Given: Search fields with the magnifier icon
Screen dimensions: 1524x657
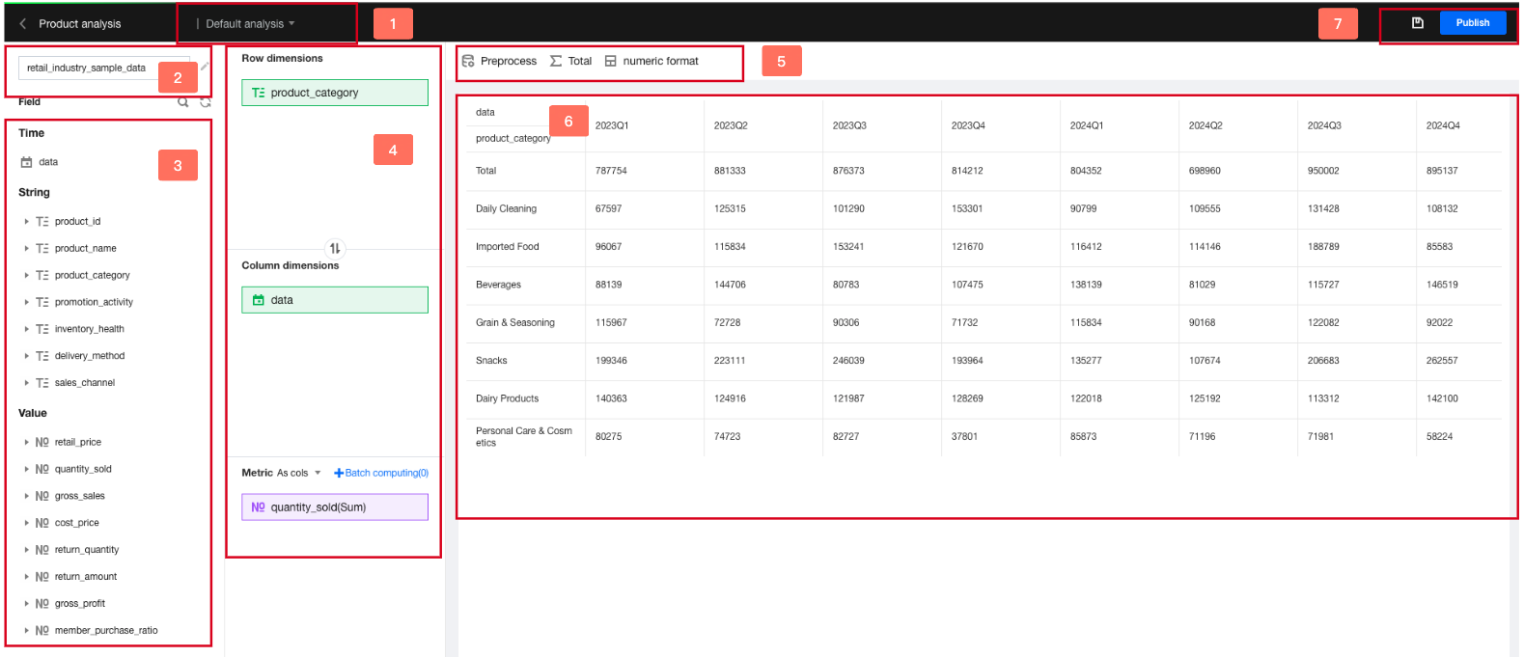Looking at the screenshot, I should point(183,101).
